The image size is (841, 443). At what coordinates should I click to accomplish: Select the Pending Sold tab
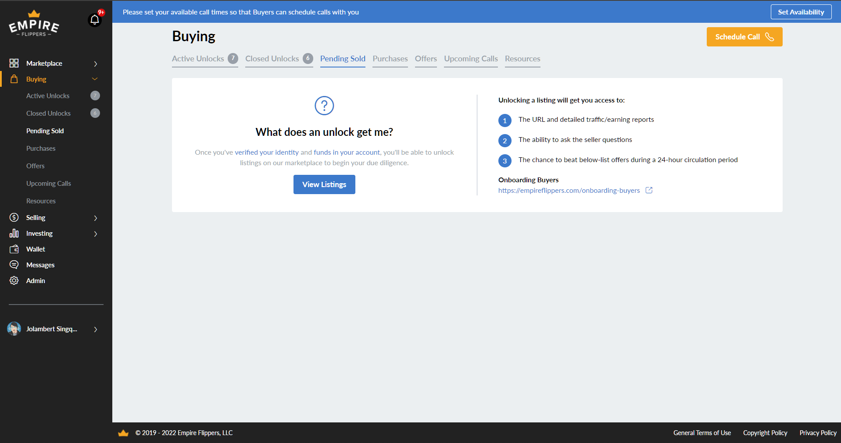(343, 59)
